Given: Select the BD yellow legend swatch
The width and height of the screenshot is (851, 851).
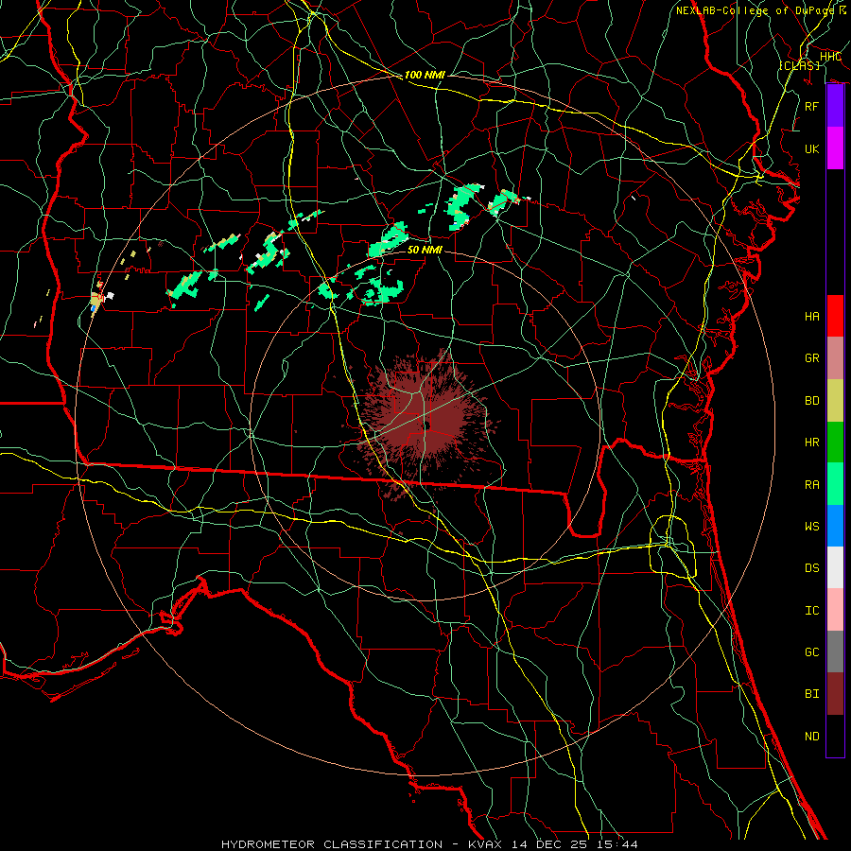Looking at the screenshot, I should [x=835, y=400].
